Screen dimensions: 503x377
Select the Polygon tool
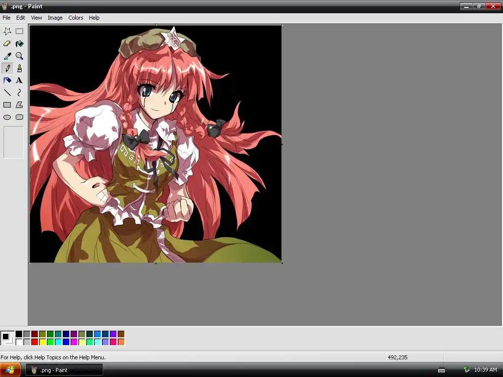coord(19,105)
